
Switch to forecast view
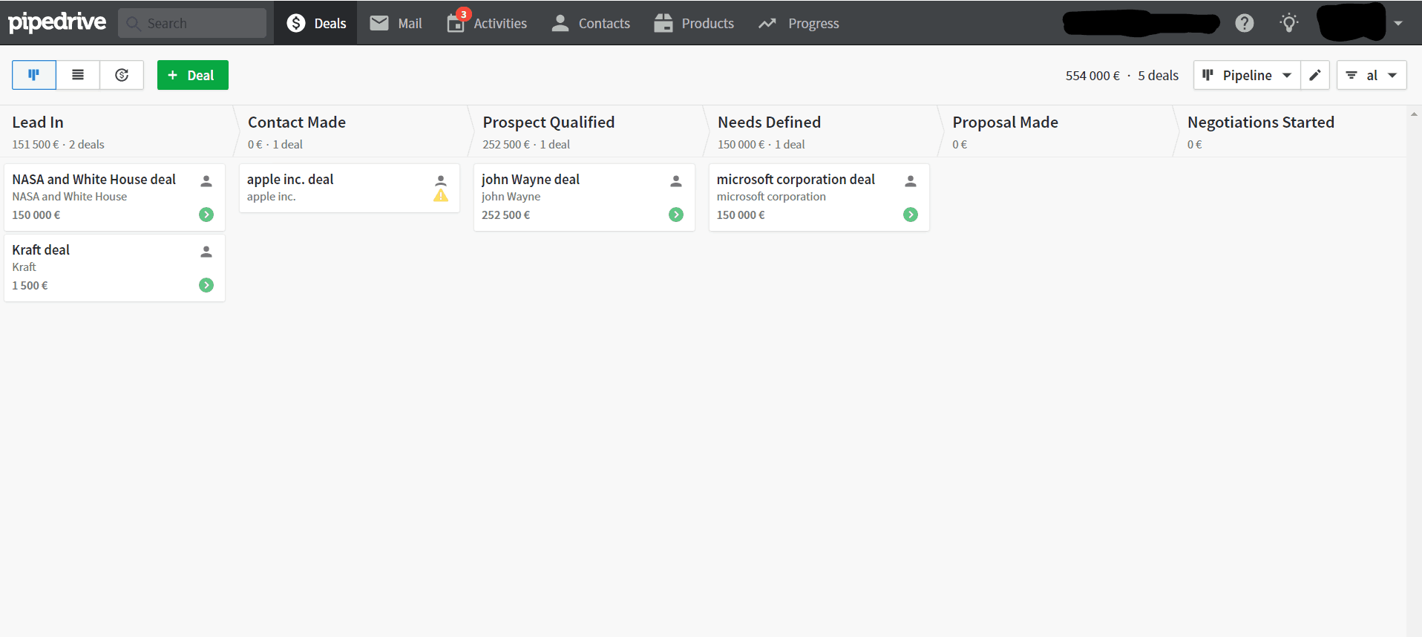pyautogui.click(x=122, y=75)
